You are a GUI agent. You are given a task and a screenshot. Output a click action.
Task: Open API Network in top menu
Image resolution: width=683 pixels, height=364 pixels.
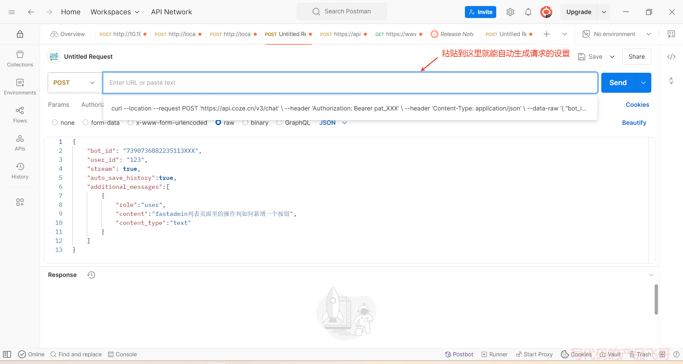tap(171, 12)
